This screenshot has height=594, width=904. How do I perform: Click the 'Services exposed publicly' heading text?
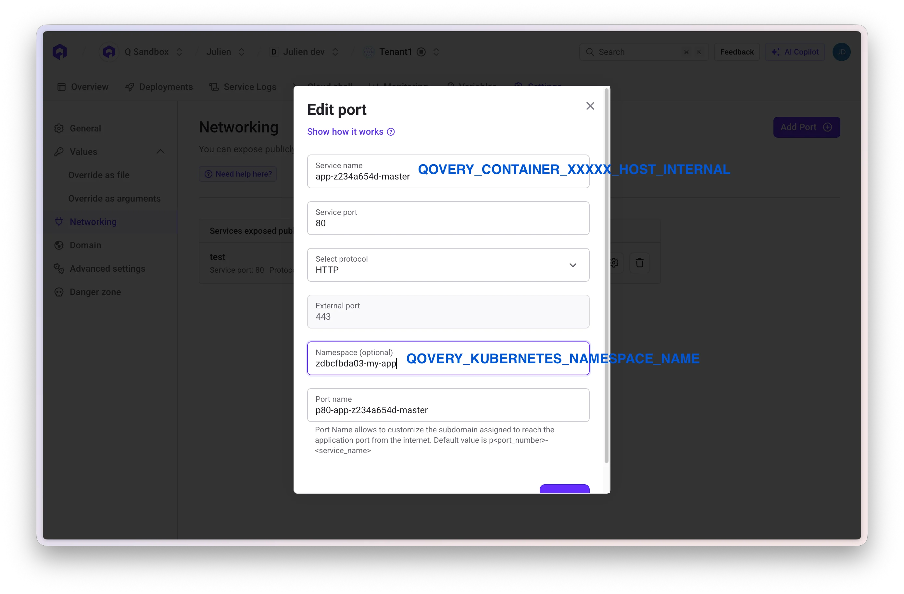(251, 230)
